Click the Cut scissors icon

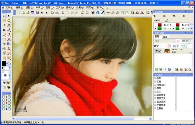pyautogui.click(x=63, y=13)
